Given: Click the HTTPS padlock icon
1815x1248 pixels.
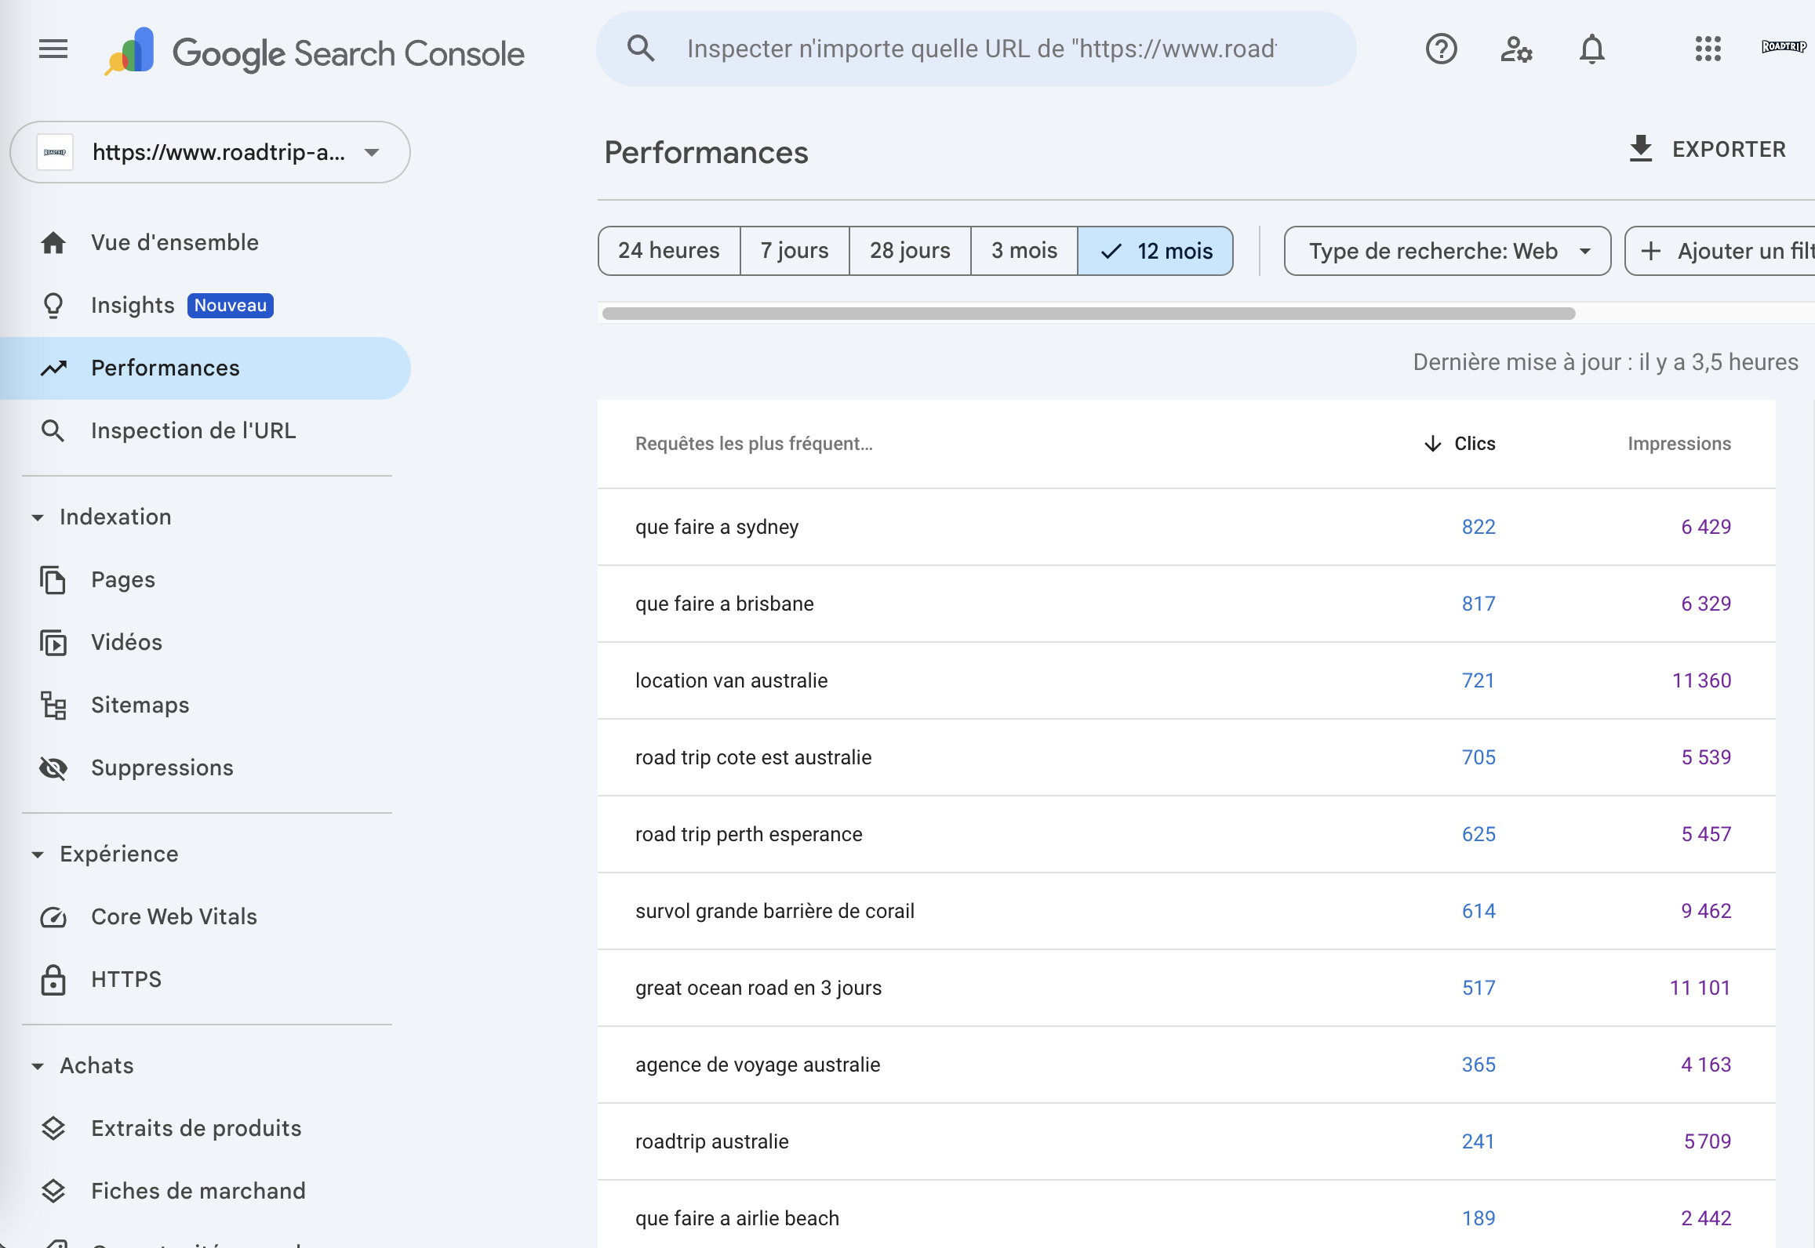Looking at the screenshot, I should [x=53, y=979].
